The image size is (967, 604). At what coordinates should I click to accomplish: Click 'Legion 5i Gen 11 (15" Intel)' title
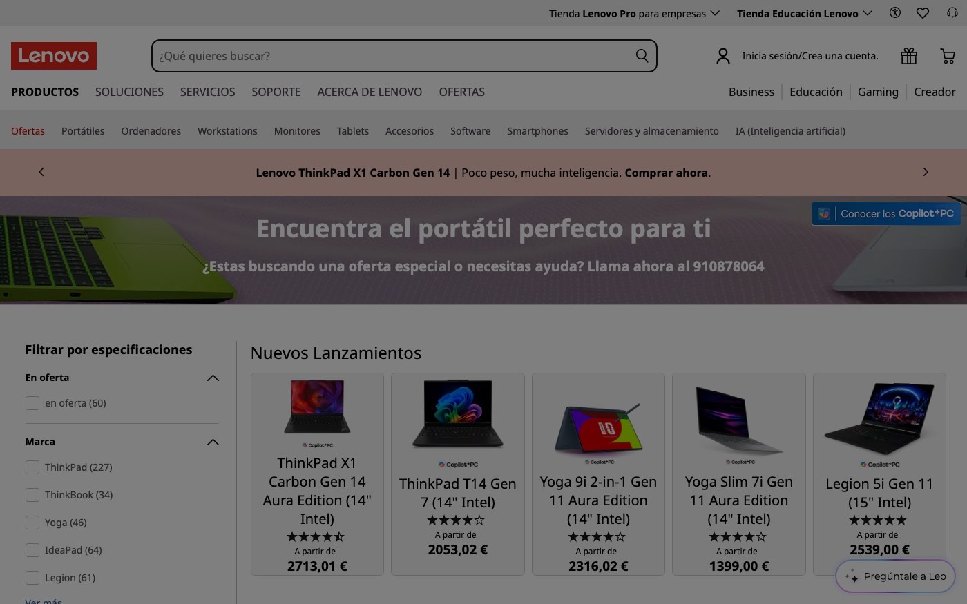point(879,493)
